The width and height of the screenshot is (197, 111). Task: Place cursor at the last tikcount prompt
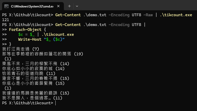pos(55,103)
